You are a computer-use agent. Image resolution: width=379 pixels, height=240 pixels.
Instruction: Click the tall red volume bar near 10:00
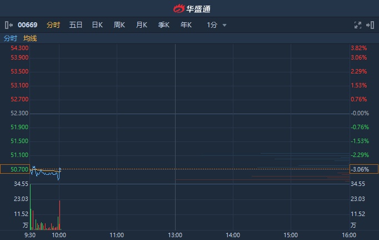pos(59,215)
